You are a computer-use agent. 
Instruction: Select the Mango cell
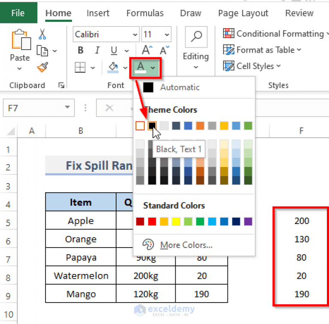pyautogui.click(x=81, y=294)
